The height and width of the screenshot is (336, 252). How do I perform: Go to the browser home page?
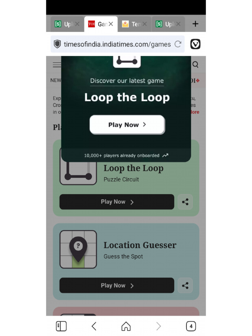click(x=126, y=326)
